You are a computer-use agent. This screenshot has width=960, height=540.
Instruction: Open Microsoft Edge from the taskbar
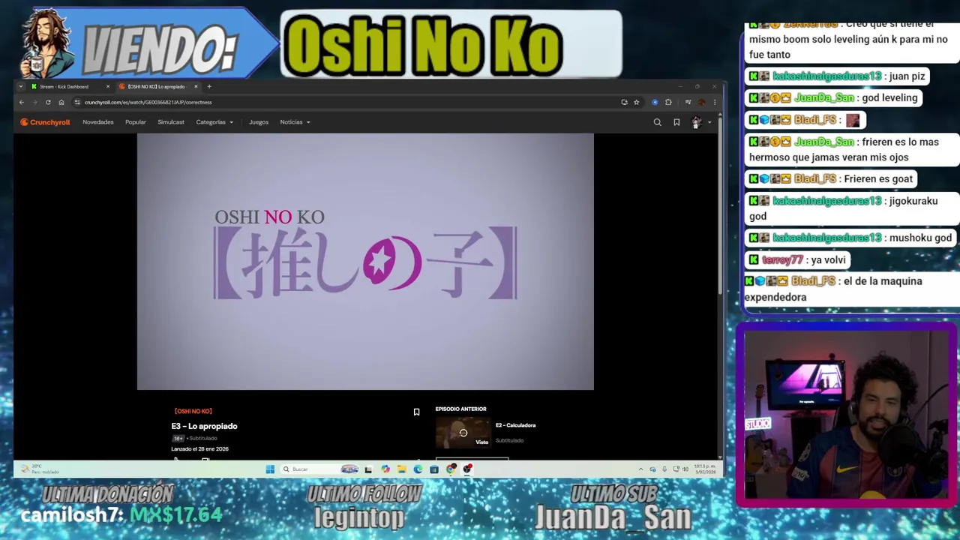(x=418, y=469)
